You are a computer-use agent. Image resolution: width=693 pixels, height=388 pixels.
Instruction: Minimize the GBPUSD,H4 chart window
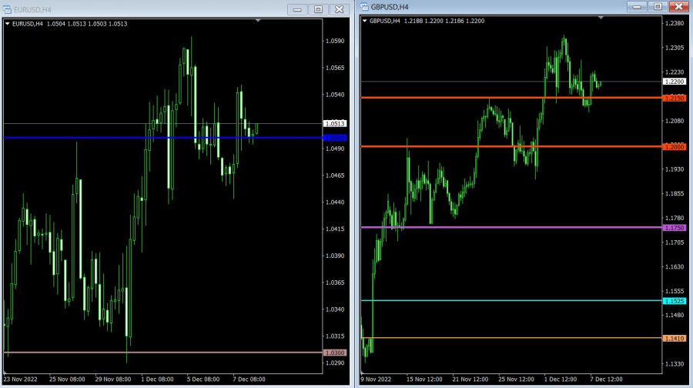click(x=637, y=6)
